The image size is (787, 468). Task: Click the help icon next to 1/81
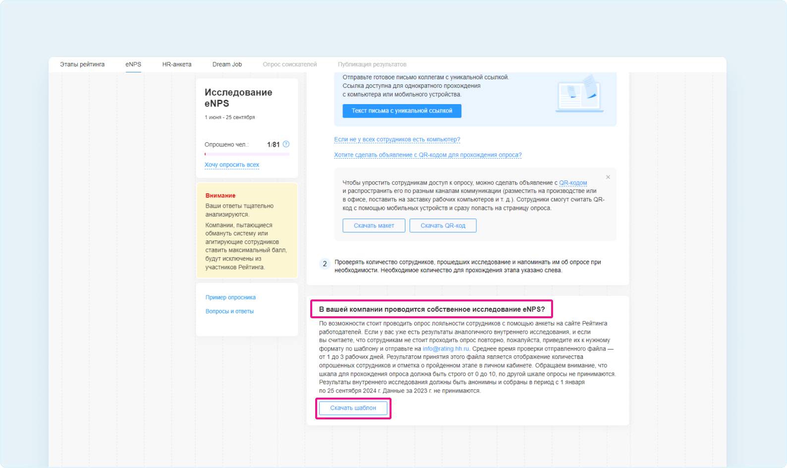[286, 144]
